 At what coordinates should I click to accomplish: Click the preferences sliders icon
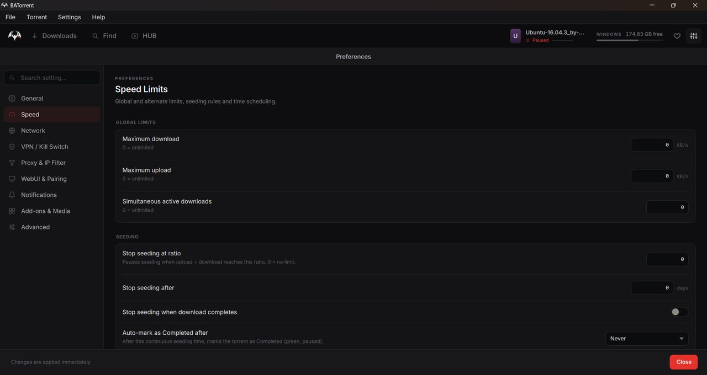click(694, 36)
